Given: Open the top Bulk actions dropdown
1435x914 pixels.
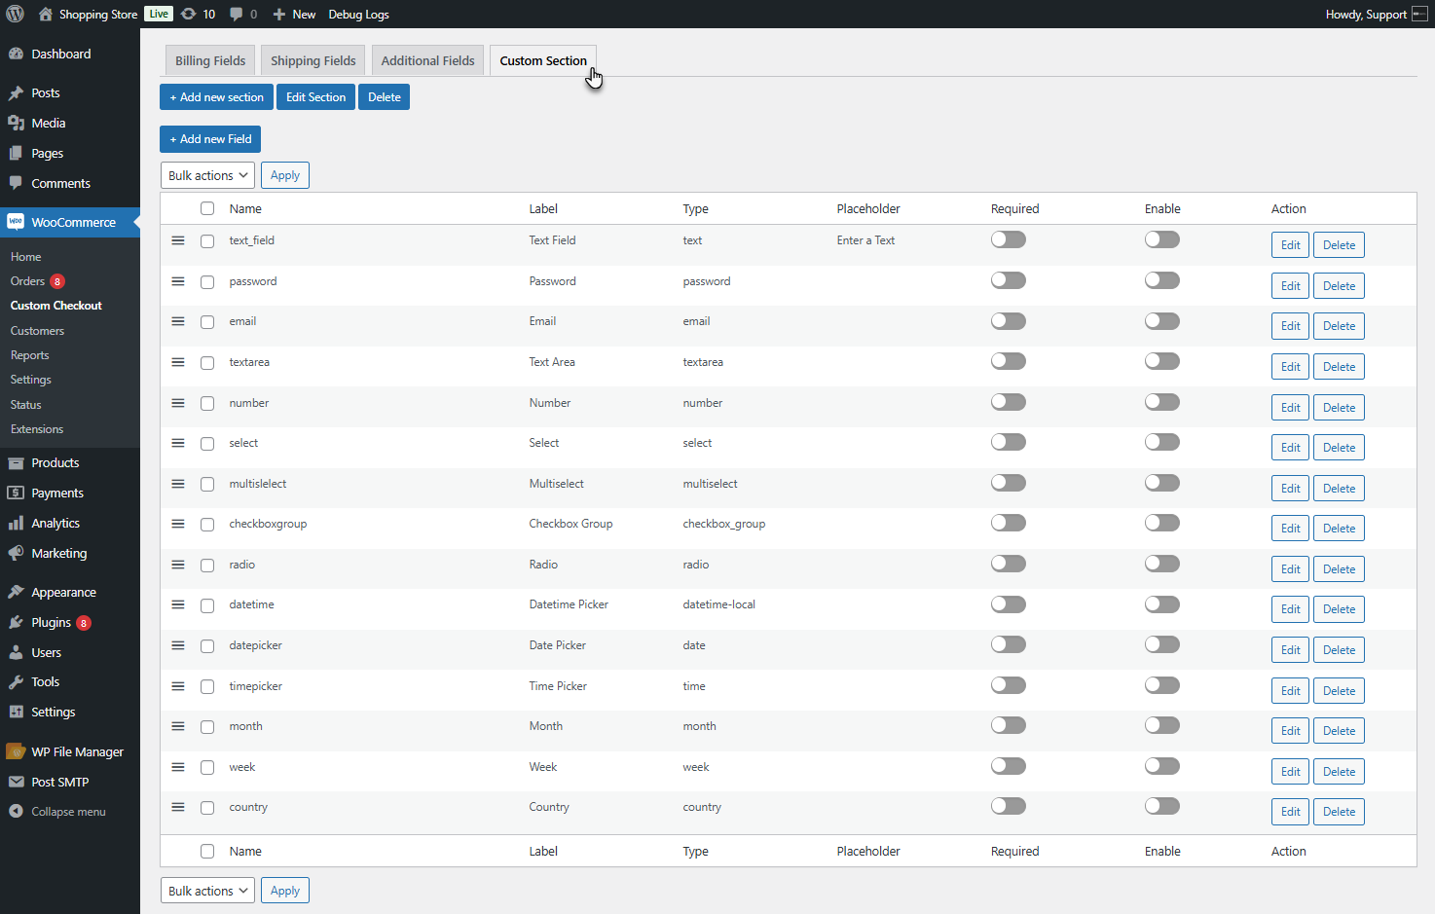Looking at the screenshot, I should click(x=206, y=174).
